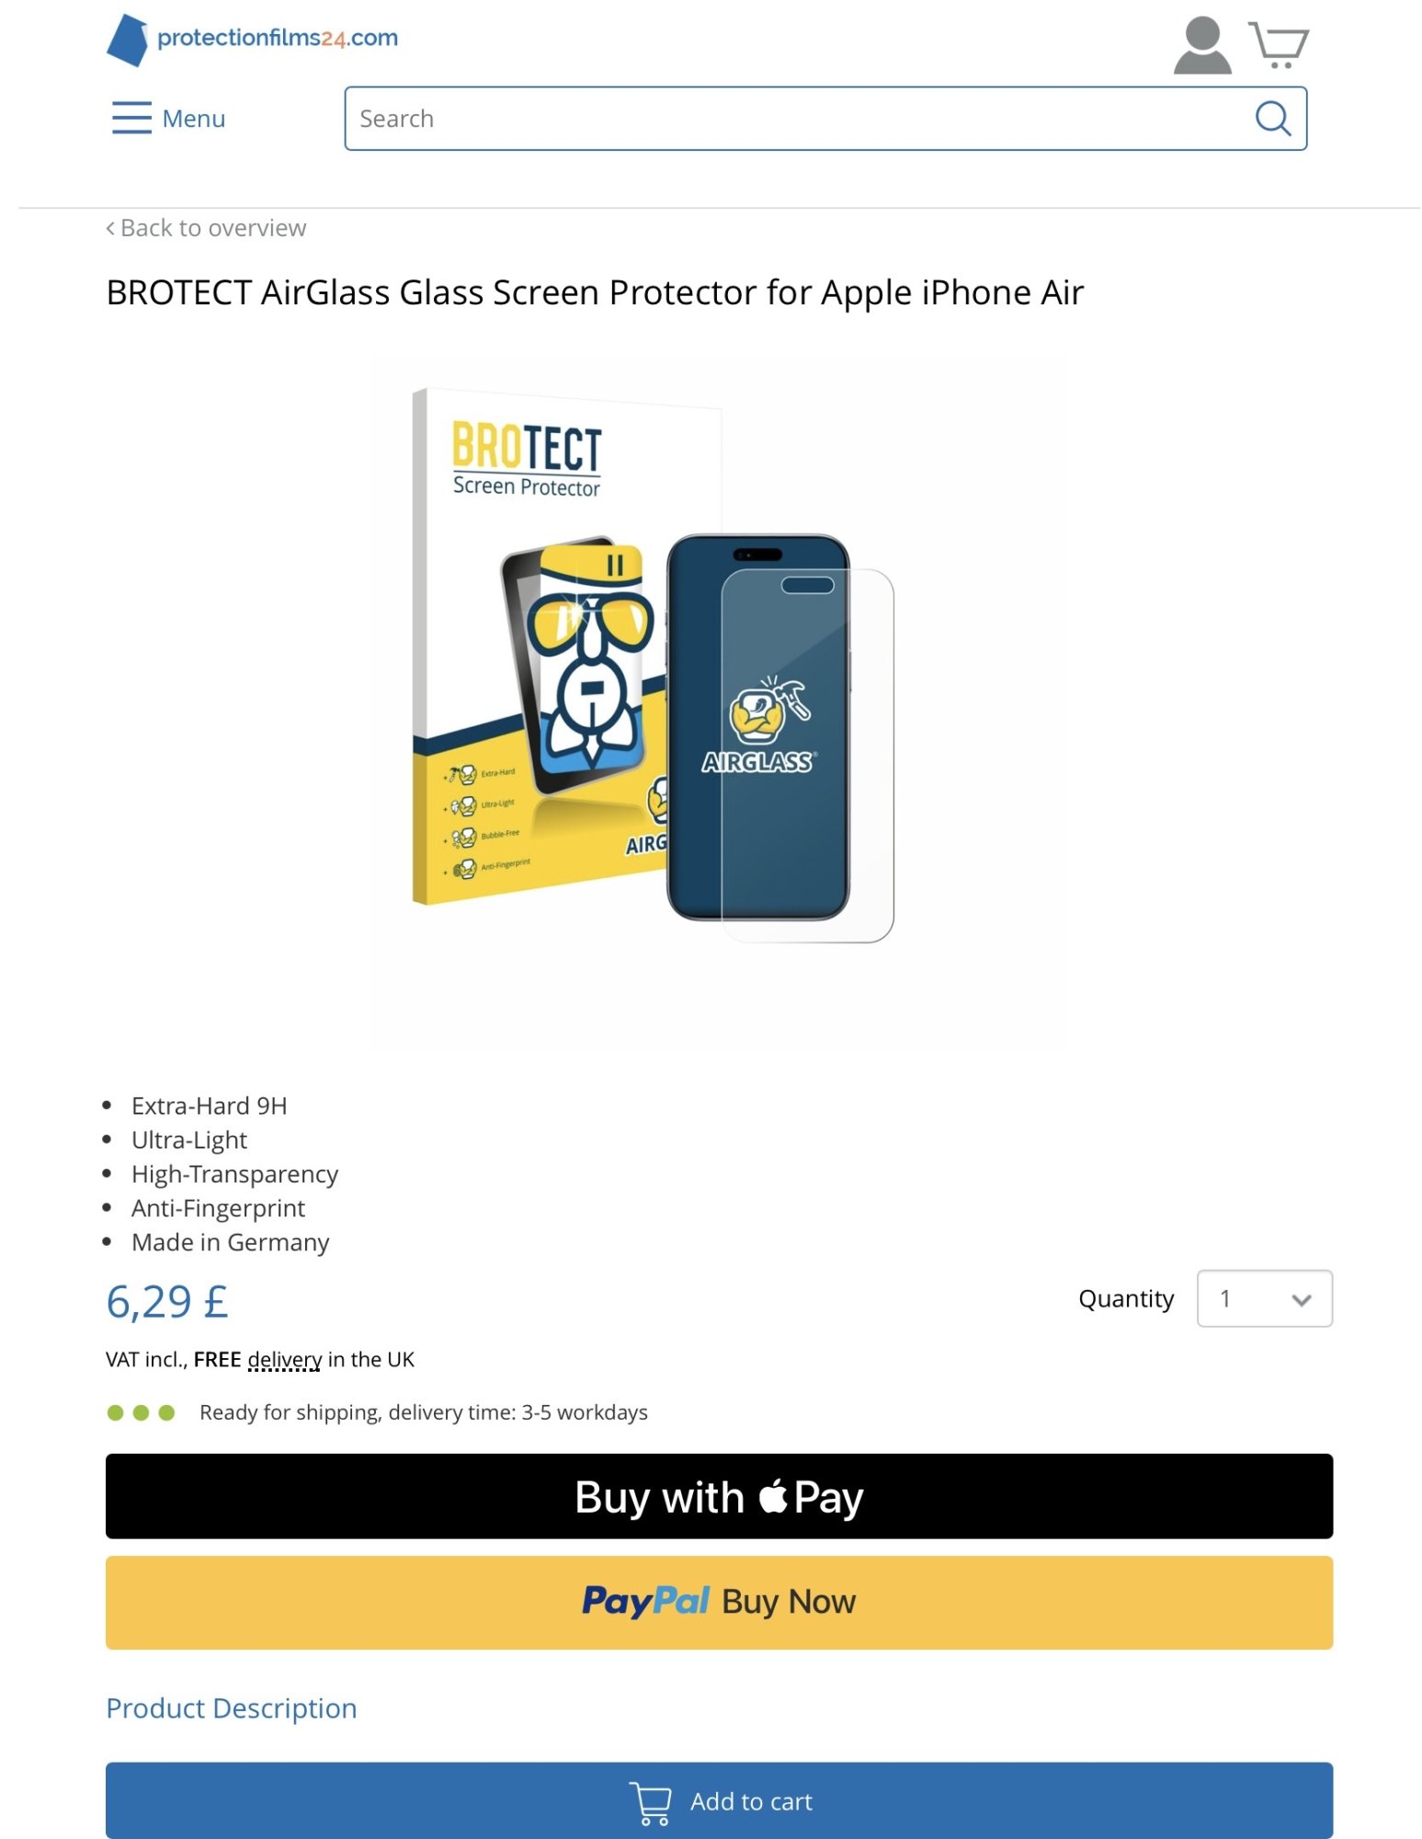
Task: Open the hamburger menu icon
Action: pos(131,118)
